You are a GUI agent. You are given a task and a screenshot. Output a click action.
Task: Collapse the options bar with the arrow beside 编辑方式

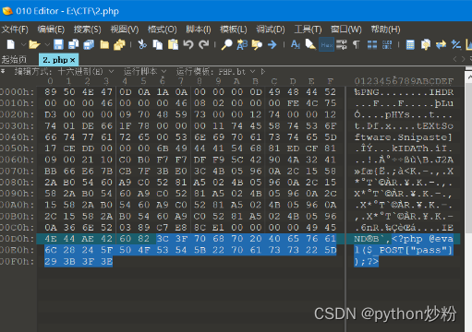pyautogui.click(x=3, y=71)
